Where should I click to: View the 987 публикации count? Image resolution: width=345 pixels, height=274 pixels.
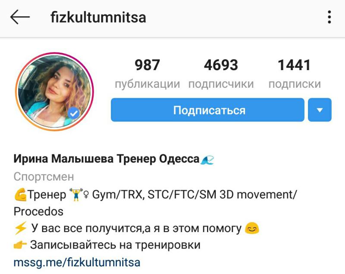tap(147, 74)
